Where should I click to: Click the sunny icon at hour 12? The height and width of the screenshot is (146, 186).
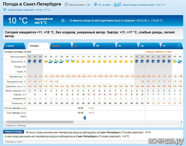pos(83,61)
